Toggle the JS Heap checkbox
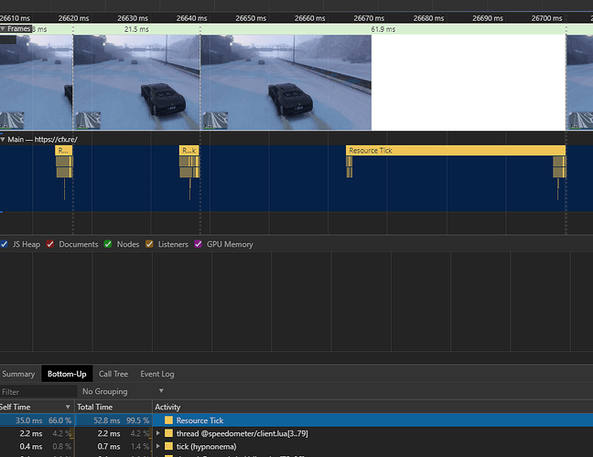The height and width of the screenshot is (457, 593). (x=5, y=244)
